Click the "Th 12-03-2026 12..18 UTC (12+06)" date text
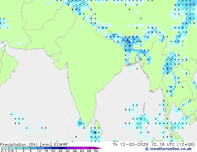Viewport: 197px width, 152px height. click(154, 145)
